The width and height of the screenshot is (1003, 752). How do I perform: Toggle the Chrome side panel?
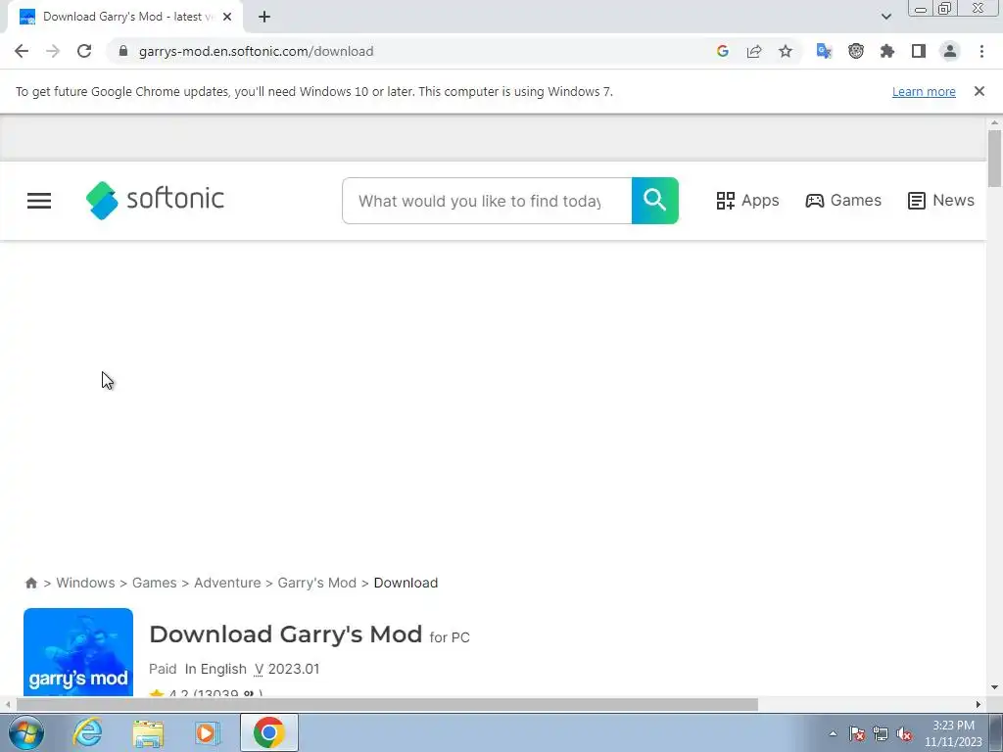click(x=919, y=51)
